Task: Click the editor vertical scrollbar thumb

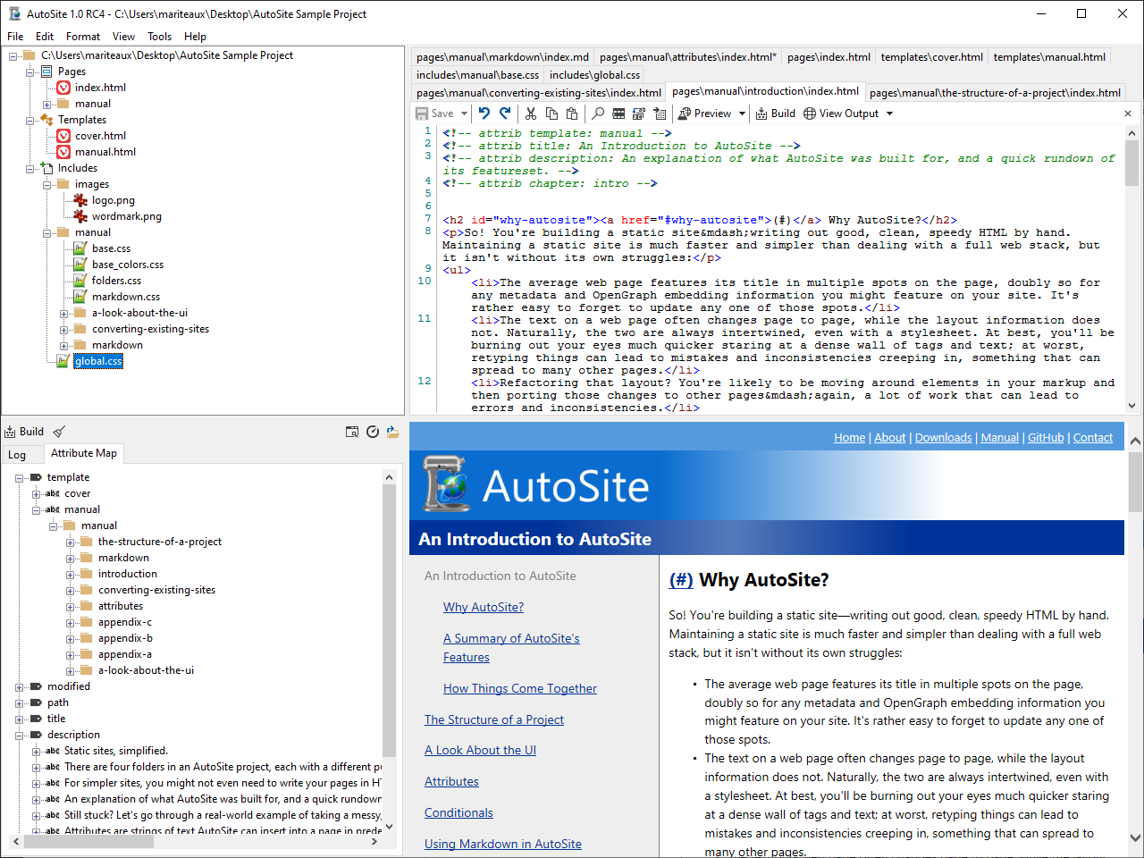Action: tap(1132, 163)
